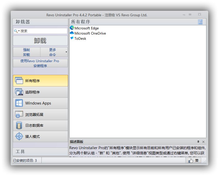219x176 pixels.
Task: Select the Microsoft Edge list entry
Action: point(87,28)
